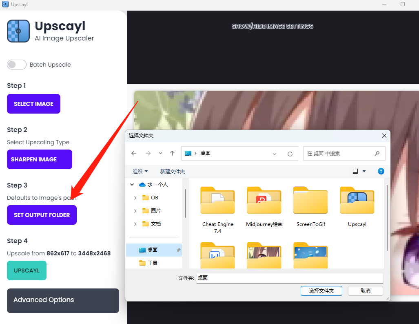Click SET OUTPUT FOLDER button

pos(42,215)
